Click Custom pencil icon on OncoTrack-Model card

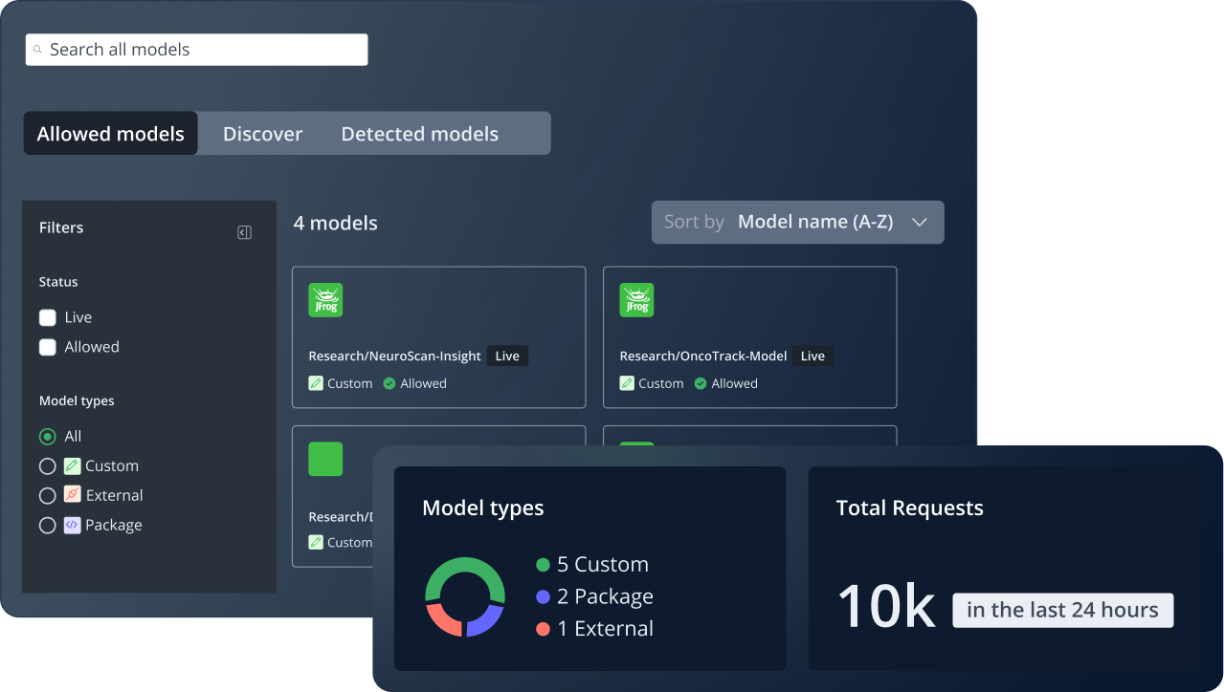click(627, 383)
